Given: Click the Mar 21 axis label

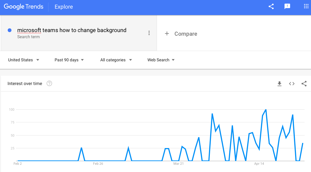Looking at the screenshot, I should pyautogui.click(x=179, y=164).
